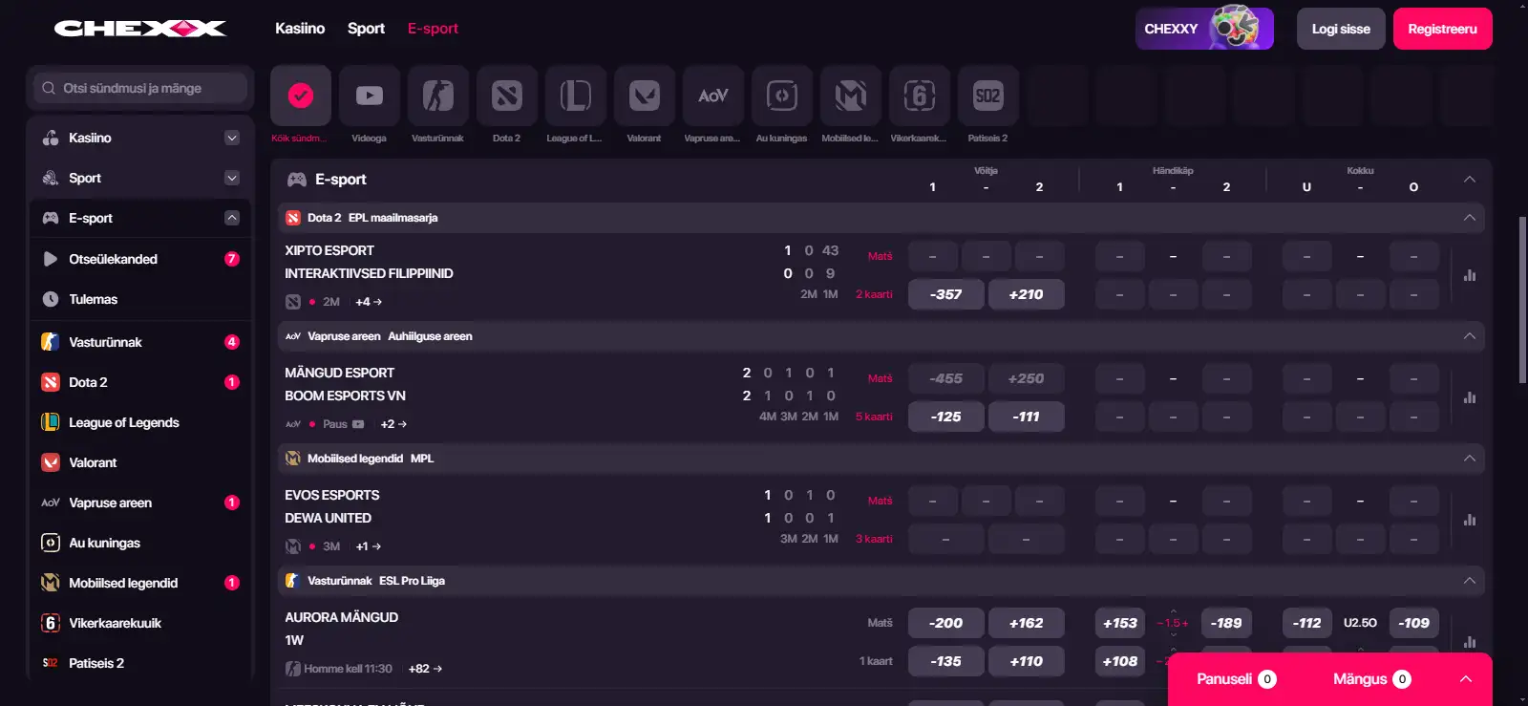Open the Vikerkaarekuuik category icon in top bar
Viewport: 1528px width, 706px height.
(x=920, y=96)
